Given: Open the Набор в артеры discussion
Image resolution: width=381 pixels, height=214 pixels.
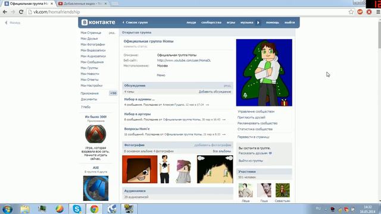Looking at the screenshot, I should pos(138,114).
